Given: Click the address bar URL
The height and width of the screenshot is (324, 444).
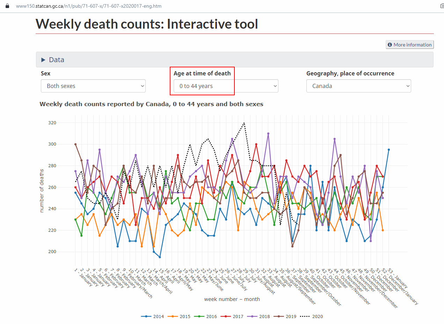Looking at the screenshot, I should tap(89, 6).
